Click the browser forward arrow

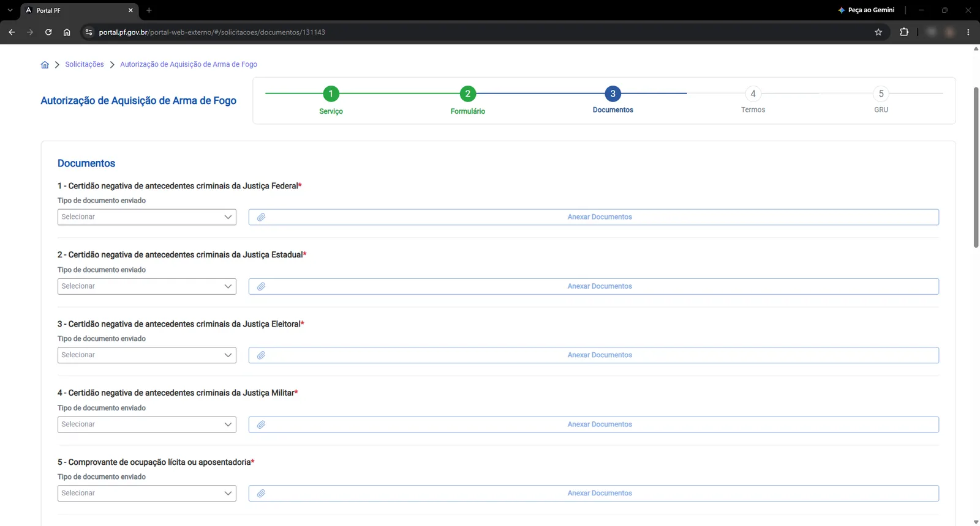click(30, 32)
